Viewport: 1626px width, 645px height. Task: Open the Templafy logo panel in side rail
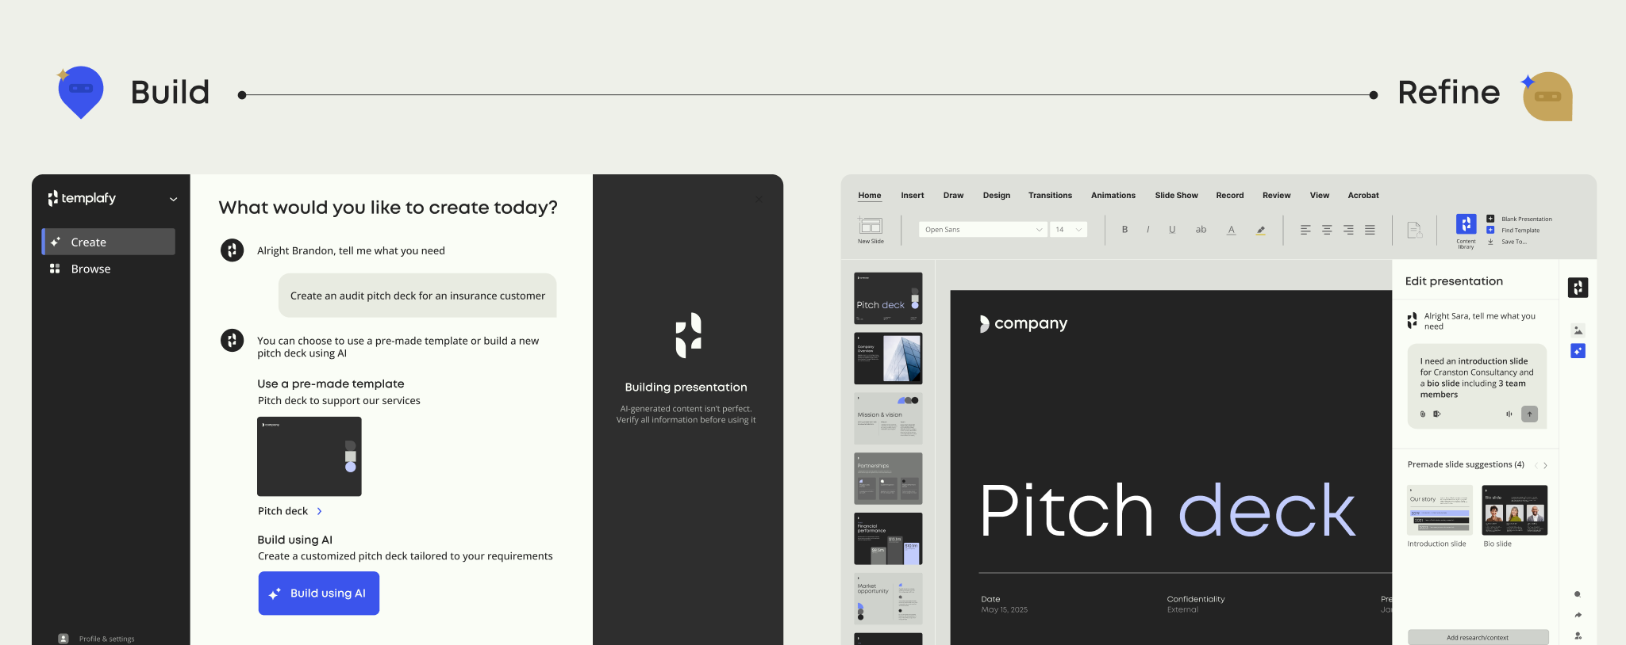(x=1578, y=288)
